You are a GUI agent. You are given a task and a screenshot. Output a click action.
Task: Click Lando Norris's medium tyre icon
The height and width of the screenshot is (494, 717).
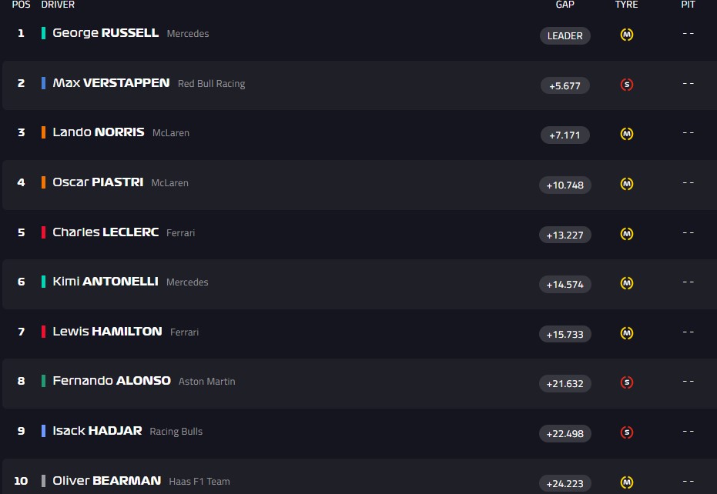627,134
